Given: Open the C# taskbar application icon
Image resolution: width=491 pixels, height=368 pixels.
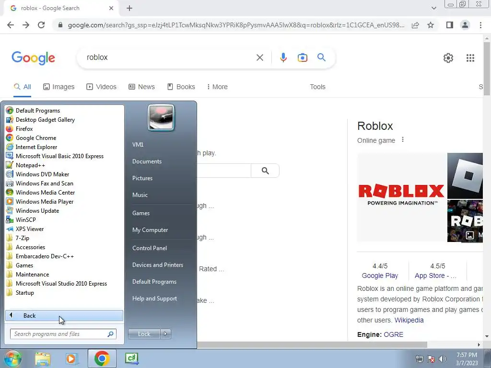Looking at the screenshot, I should pos(131,358).
